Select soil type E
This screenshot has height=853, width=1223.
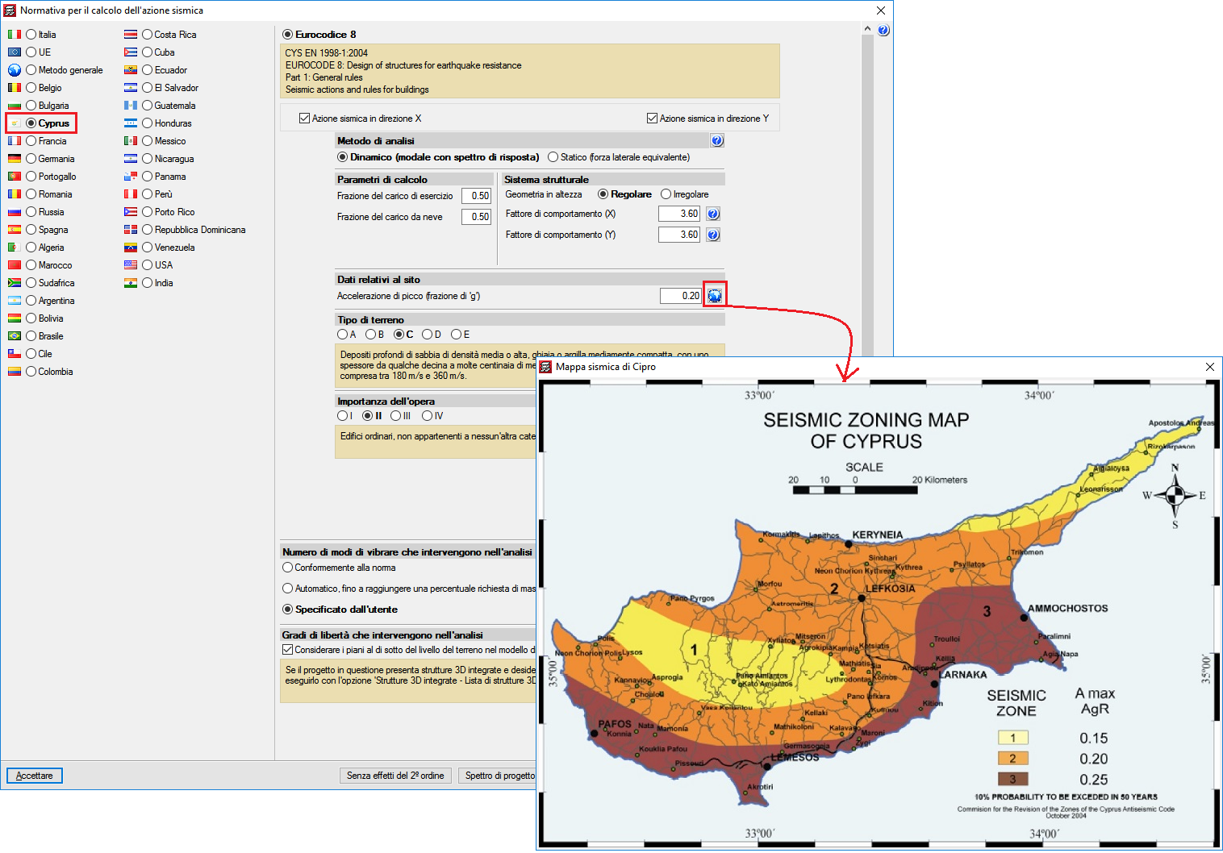point(456,335)
